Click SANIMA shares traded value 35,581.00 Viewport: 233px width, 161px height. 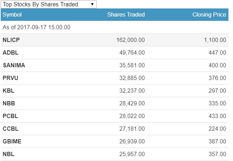coord(132,66)
